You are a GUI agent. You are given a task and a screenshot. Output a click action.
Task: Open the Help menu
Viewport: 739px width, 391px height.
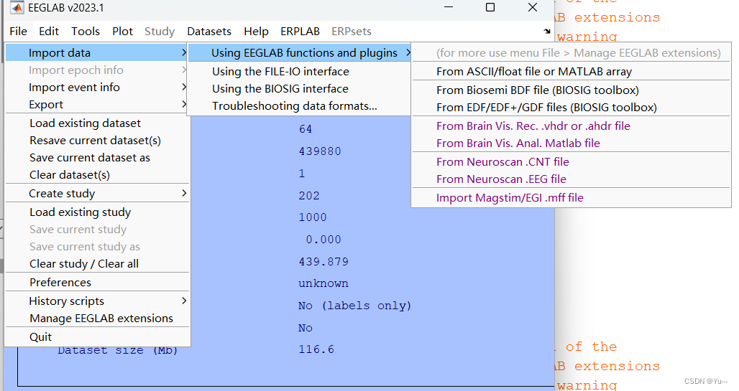click(256, 32)
